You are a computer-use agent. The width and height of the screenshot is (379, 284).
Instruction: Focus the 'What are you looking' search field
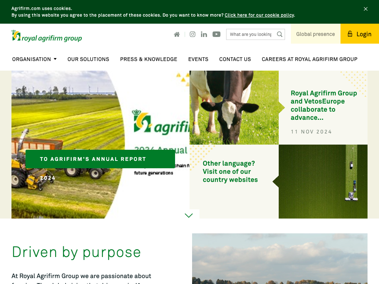(x=251, y=34)
